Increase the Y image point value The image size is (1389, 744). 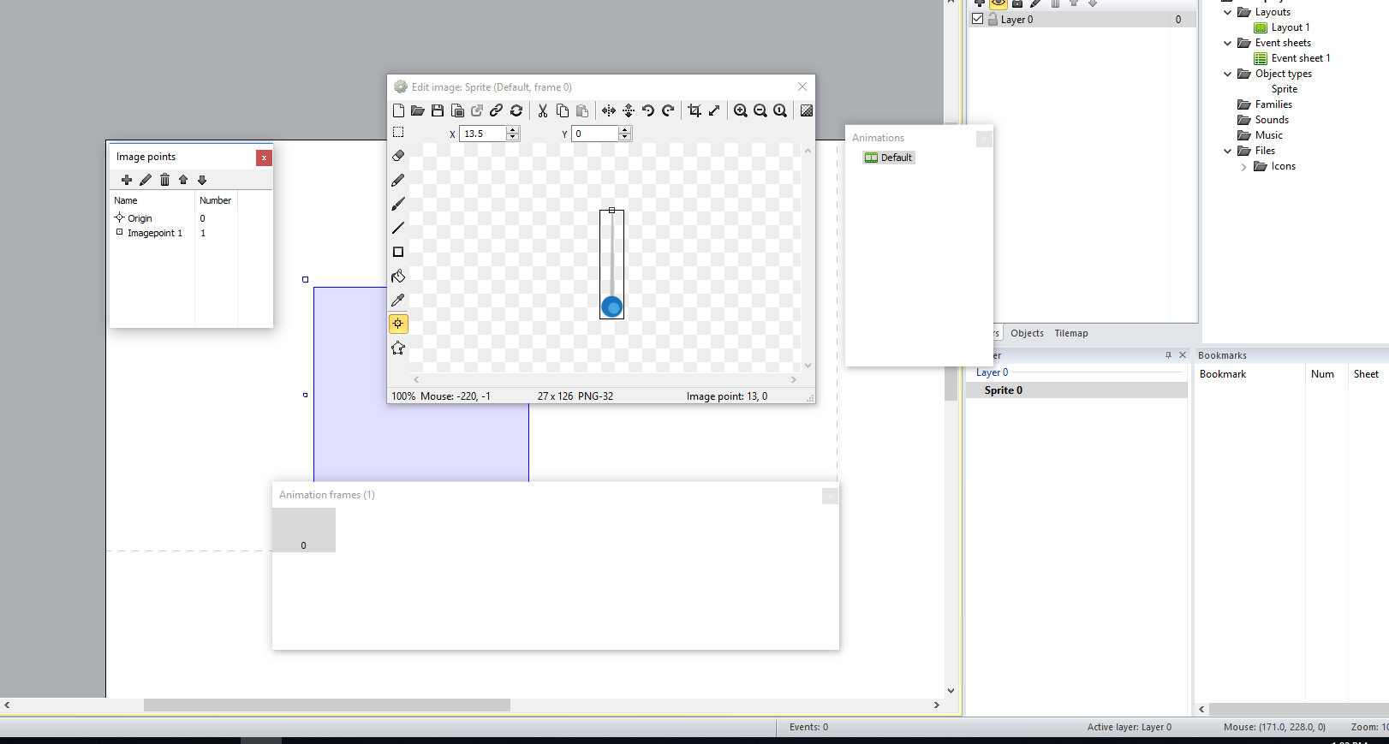(x=625, y=130)
